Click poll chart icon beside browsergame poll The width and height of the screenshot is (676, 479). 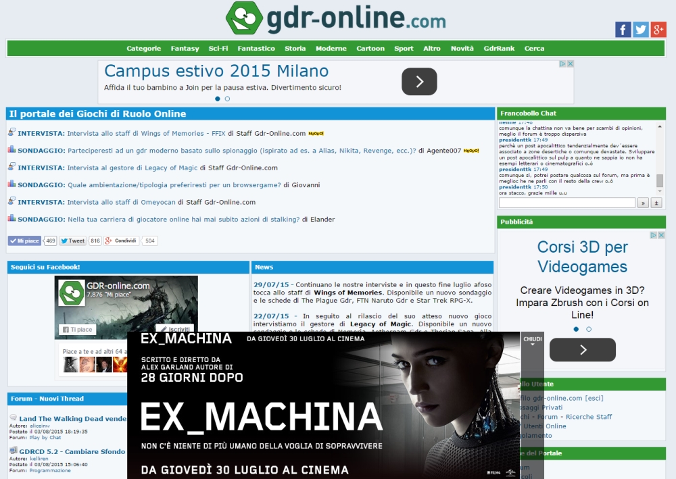(x=11, y=184)
